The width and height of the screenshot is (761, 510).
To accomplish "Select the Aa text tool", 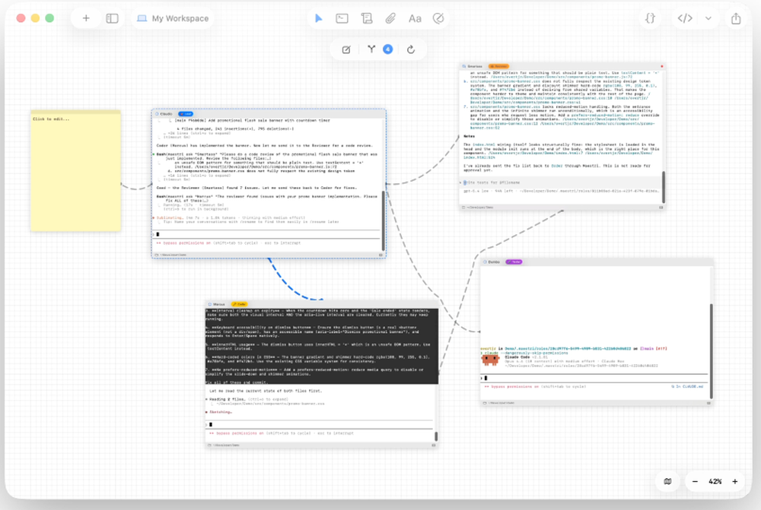I will coord(415,17).
